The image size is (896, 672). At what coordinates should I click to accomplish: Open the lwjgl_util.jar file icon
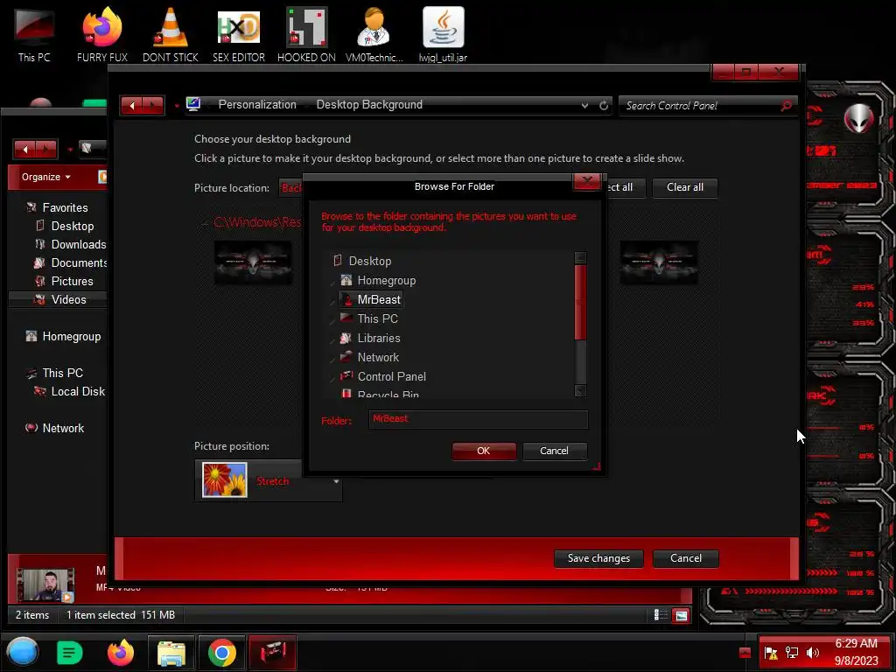443,34
